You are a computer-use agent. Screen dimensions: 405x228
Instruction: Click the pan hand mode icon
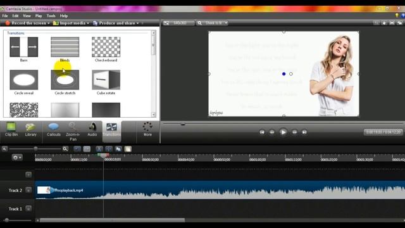tap(384, 23)
